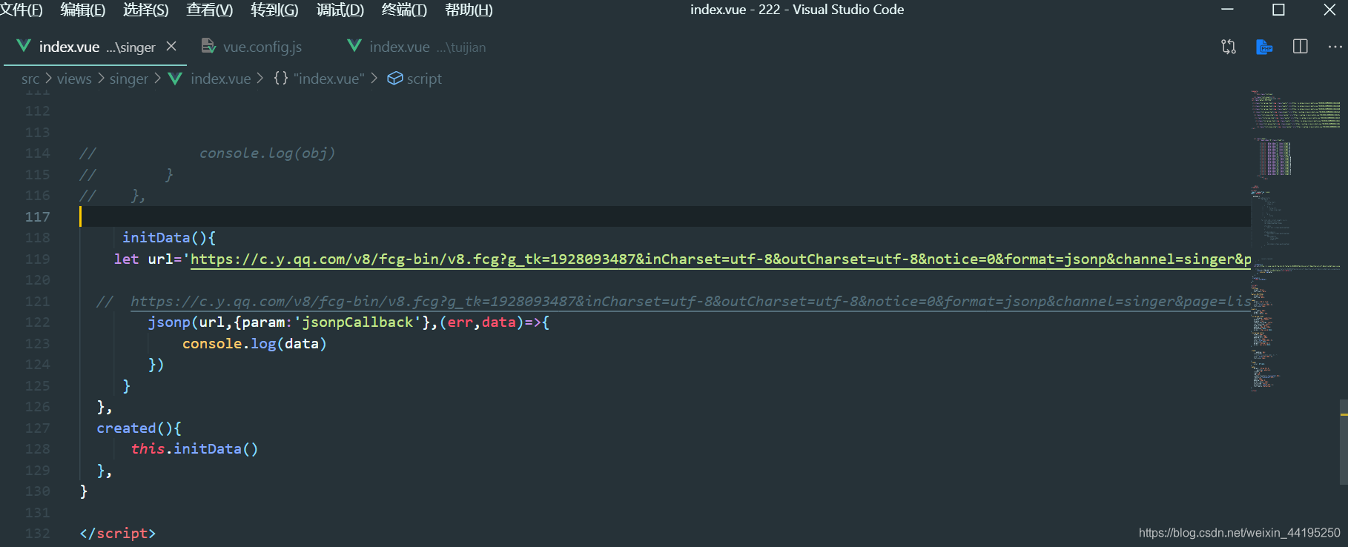
Task: Select singer in the breadcrumb
Action: (x=129, y=79)
